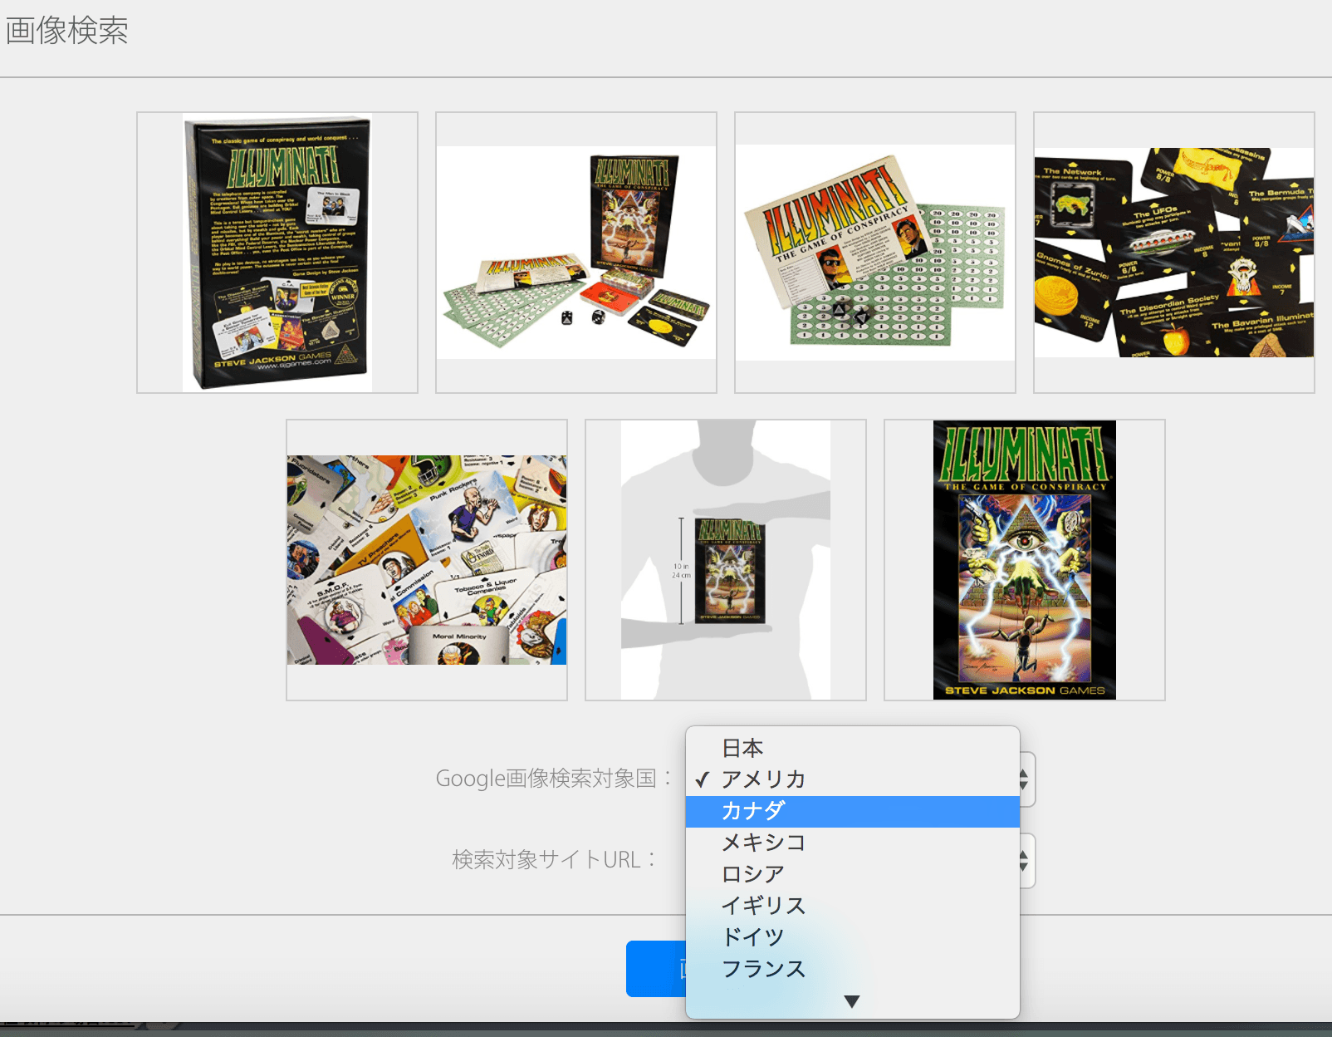Click the blue button at the bottom
Screen dimensions: 1332x1037
(x=655, y=969)
